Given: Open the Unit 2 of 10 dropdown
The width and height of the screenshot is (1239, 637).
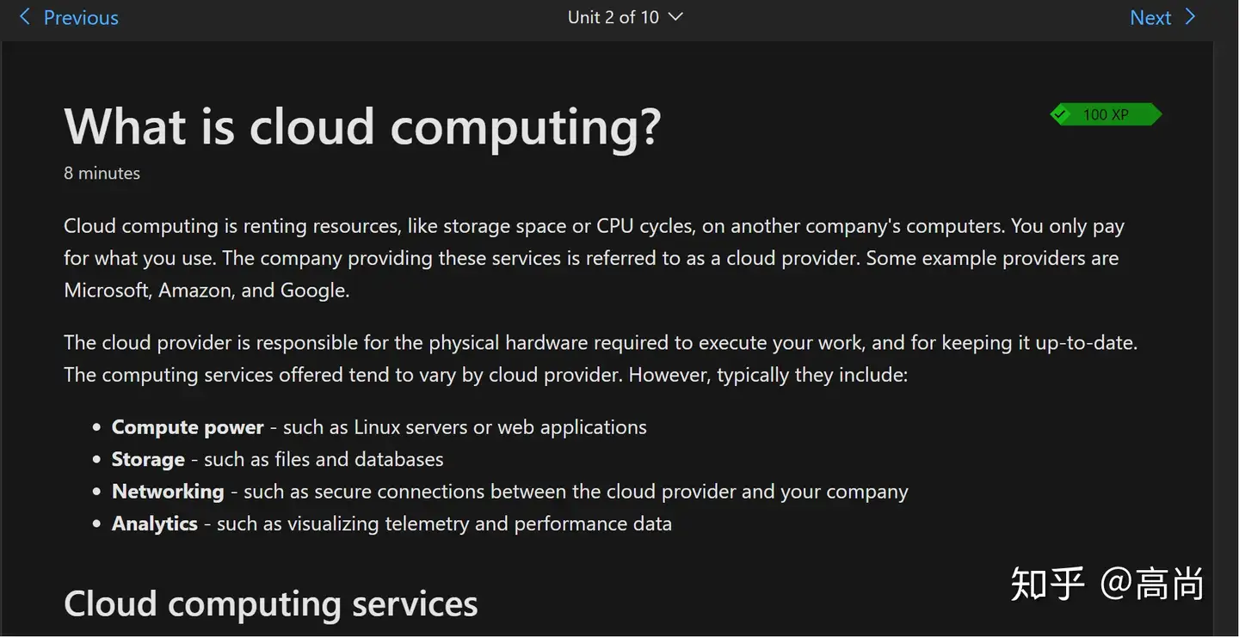Looking at the screenshot, I should 613,17.
